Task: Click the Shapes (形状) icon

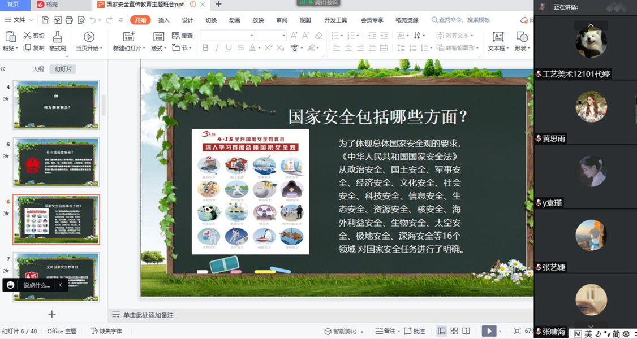Action: pos(522,37)
